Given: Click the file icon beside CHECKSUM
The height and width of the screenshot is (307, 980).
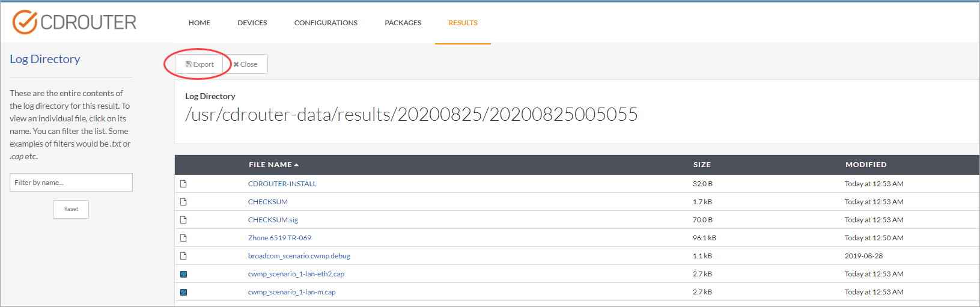Looking at the screenshot, I should coord(183,202).
